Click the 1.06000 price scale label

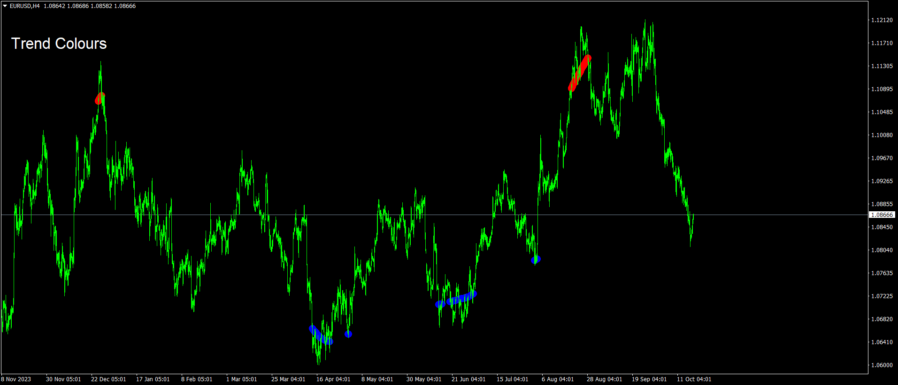coord(882,365)
